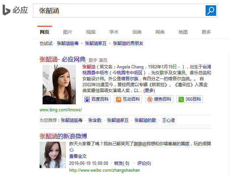Viewport: 230px width, 176px height.
Task: Open the weibo.com/zhangshaohan URL
Action: coord(104,170)
